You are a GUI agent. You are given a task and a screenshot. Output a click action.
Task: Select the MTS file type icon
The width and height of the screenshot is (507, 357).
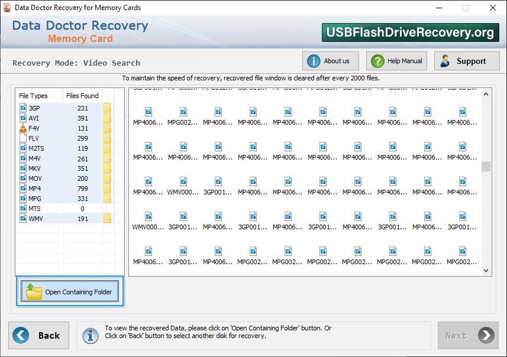coord(23,208)
